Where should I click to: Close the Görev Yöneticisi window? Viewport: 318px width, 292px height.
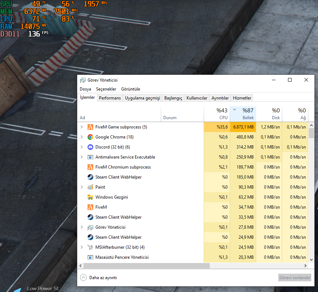[x=306, y=80]
